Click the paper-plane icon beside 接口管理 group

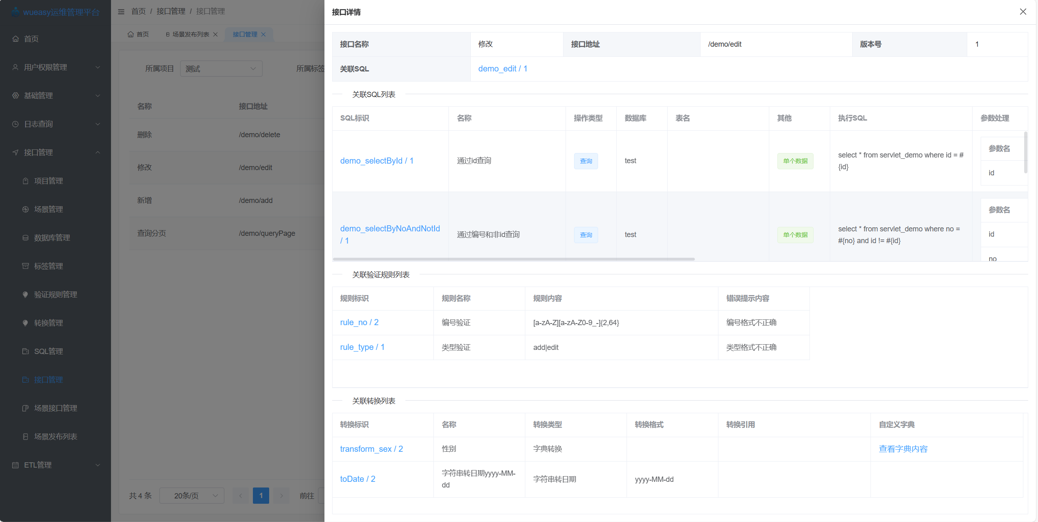coord(15,153)
